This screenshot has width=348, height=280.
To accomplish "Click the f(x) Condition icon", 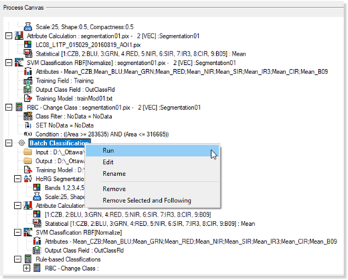I will coord(28,134).
